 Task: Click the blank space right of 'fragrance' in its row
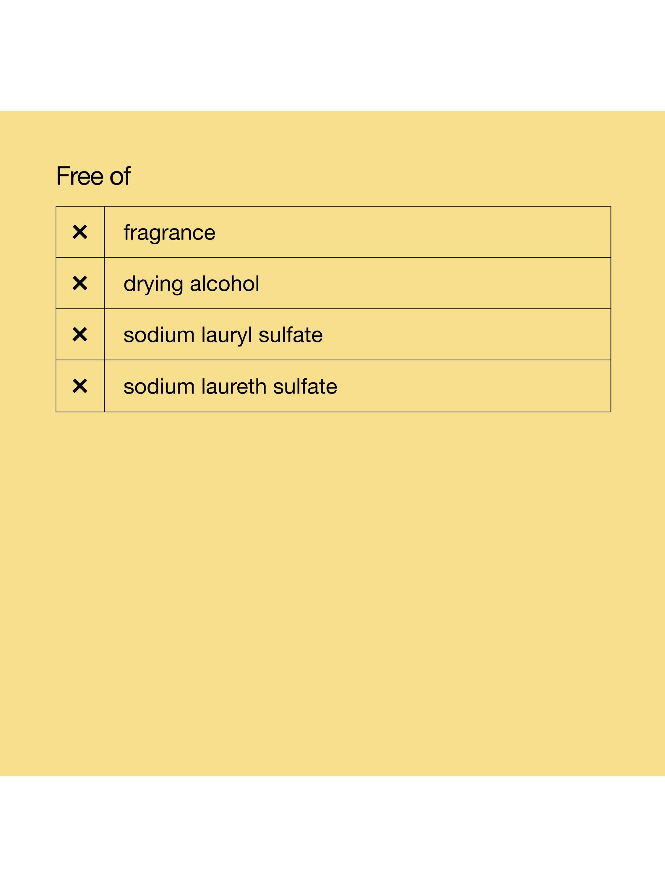(x=413, y=232)
